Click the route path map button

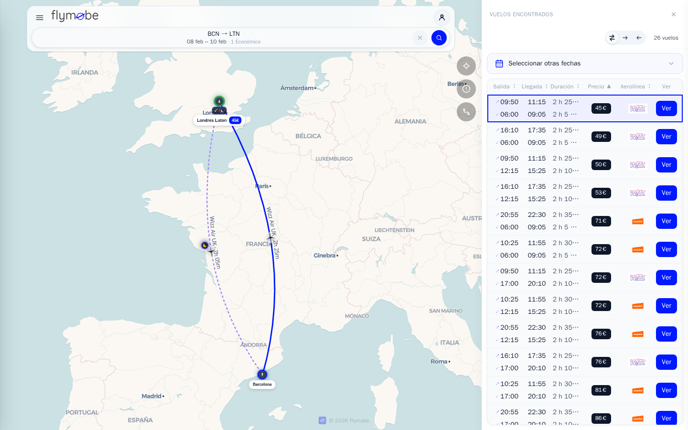pos(466,112)
